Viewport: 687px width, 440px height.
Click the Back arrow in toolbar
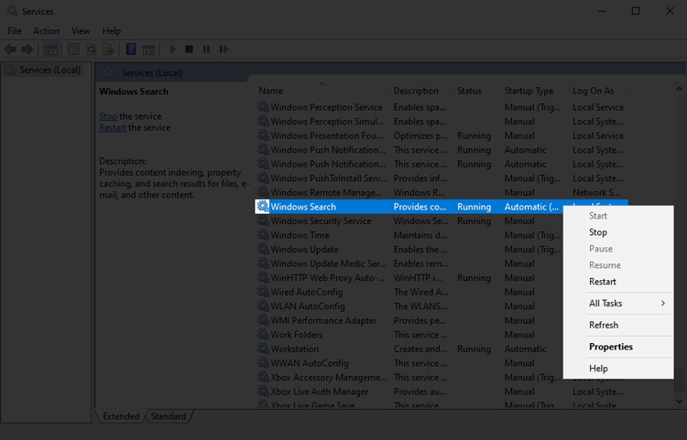point(10,49)
